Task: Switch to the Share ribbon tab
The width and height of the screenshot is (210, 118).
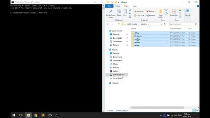Action: point(126,6)
